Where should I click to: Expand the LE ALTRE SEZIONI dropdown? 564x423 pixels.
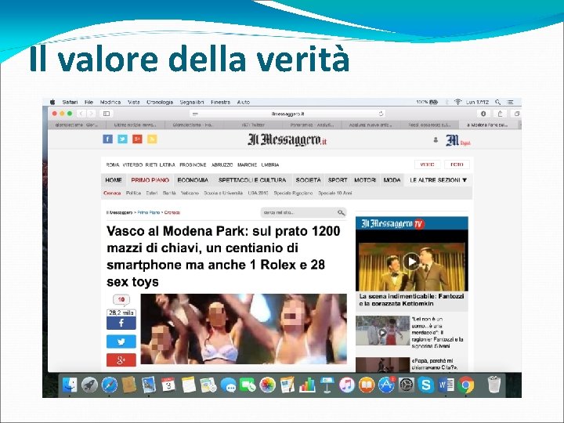pos(438,180)
